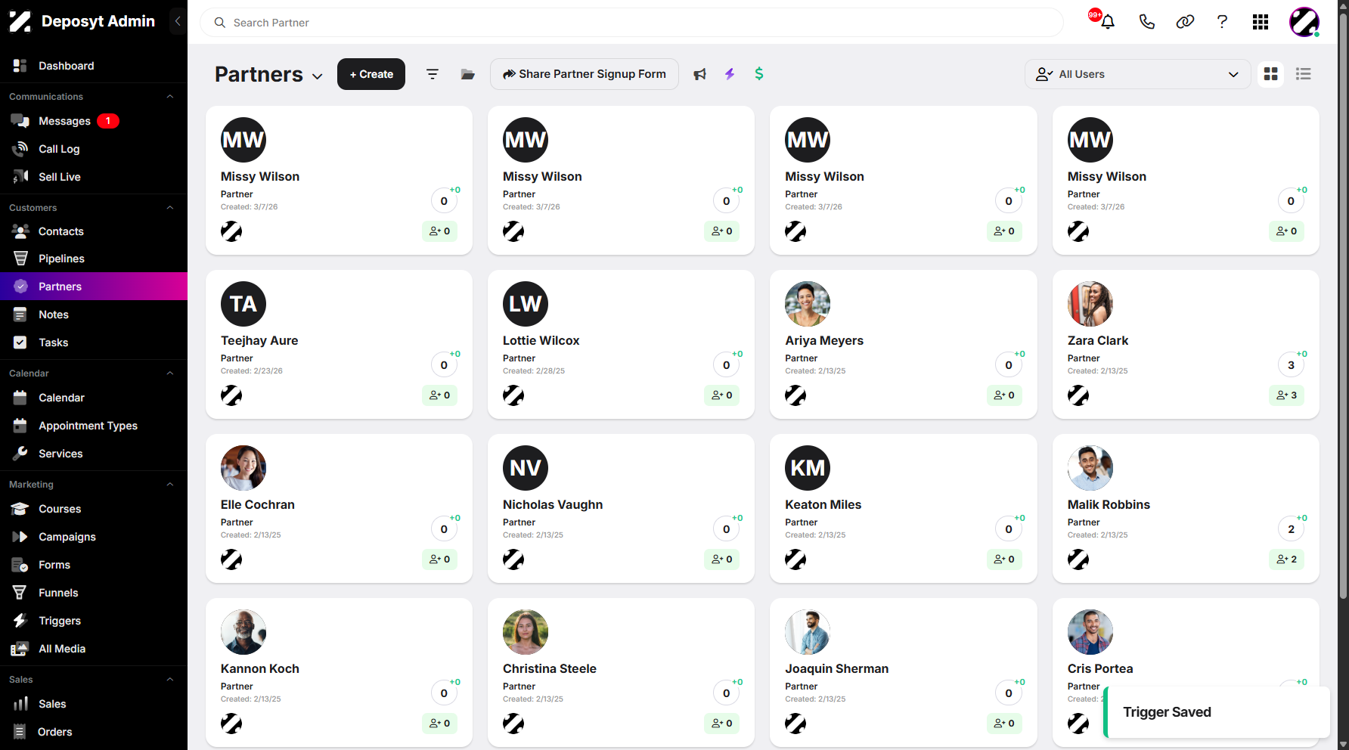Click the purple lightning bolt icon
The image size is (1349, 750).
730,74
